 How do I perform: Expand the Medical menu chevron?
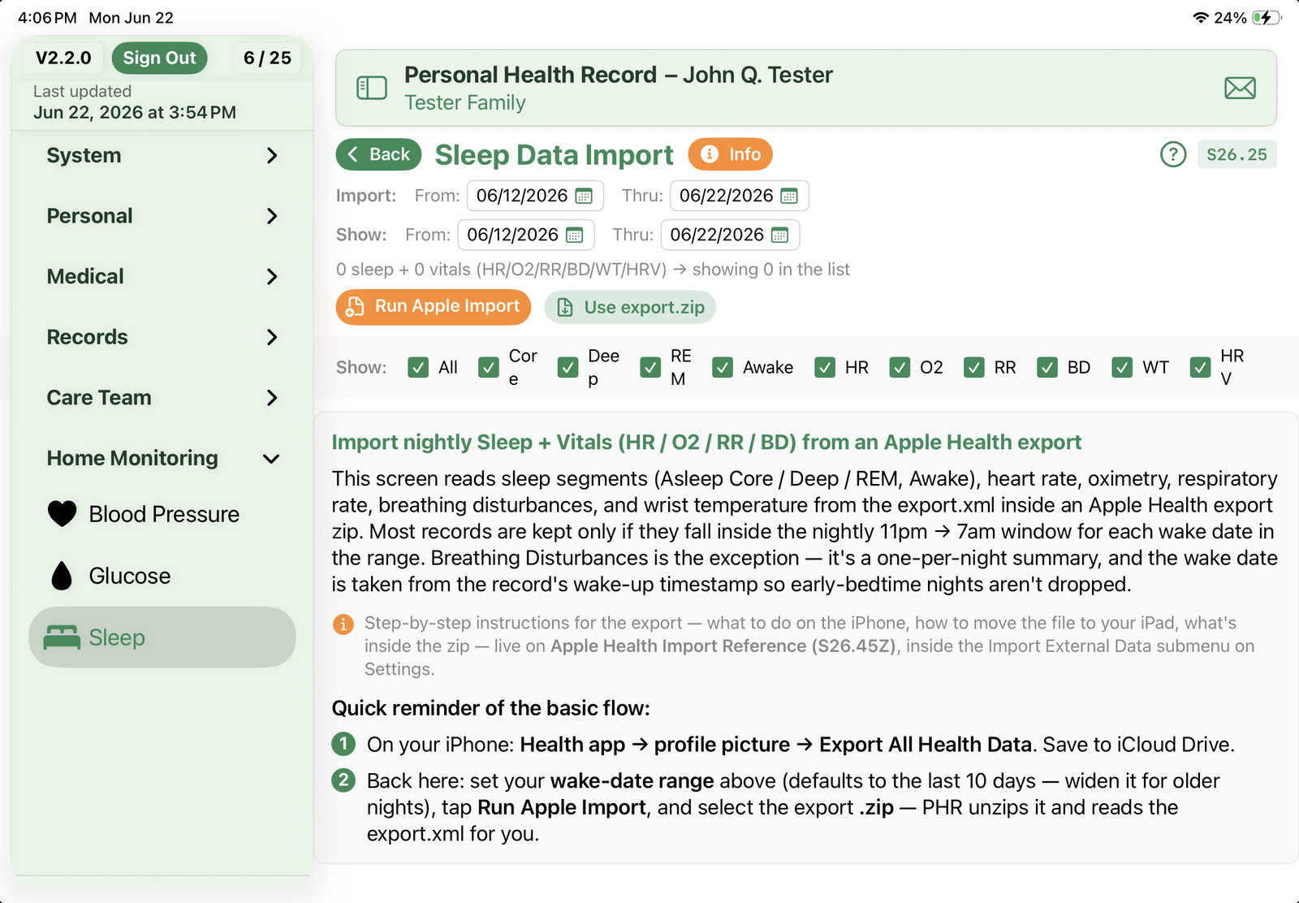[272, 277]
